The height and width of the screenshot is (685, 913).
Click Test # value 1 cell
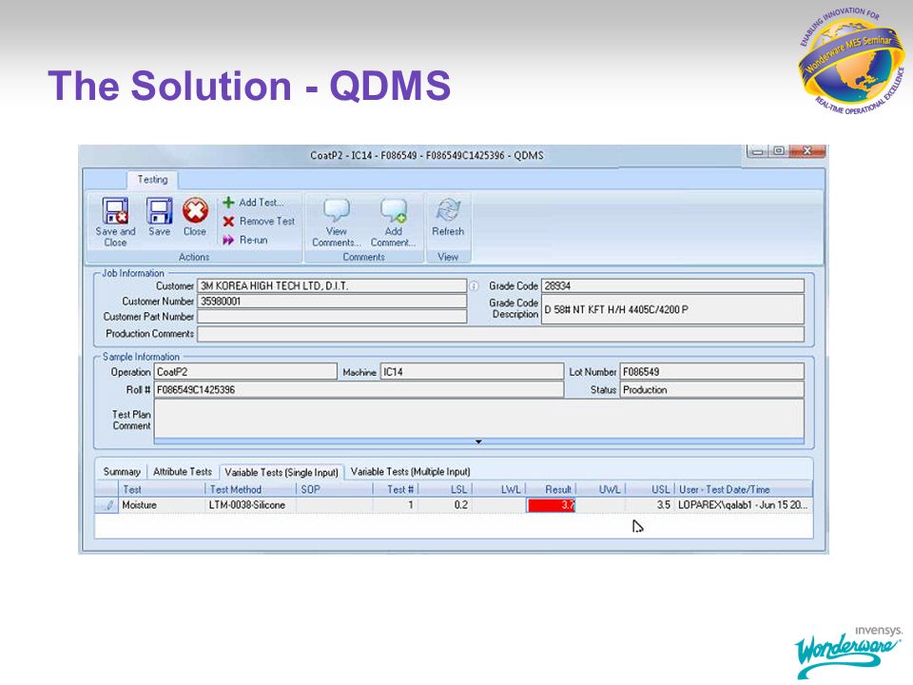point(396,505)
